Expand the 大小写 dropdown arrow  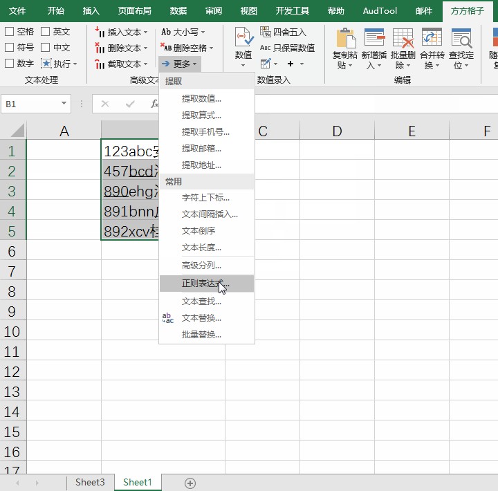pyautogui.click(x=203, y=32)
